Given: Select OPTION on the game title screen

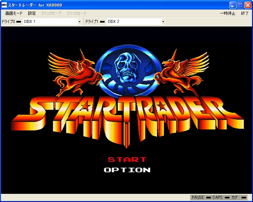Looking at the screenshot, I should tap(127, 170).
